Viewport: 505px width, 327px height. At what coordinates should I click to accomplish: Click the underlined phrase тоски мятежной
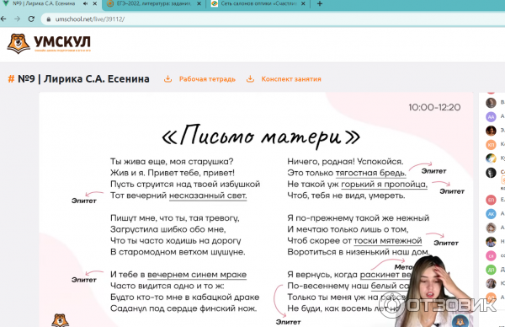pos(388,240)
